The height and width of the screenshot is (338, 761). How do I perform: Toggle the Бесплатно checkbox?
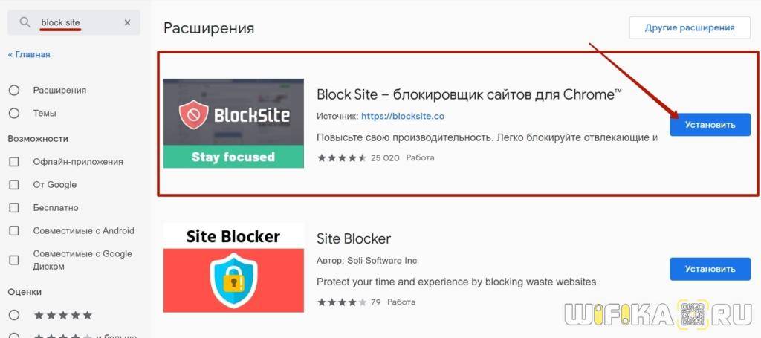pyautogui.click(x=14, y=208)
